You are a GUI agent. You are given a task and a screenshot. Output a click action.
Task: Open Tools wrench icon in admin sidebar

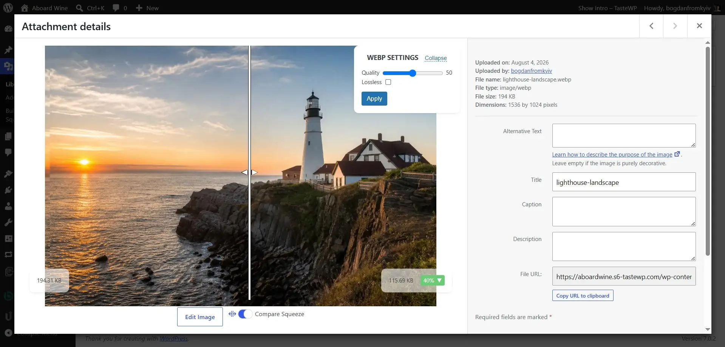click(8, 223)
